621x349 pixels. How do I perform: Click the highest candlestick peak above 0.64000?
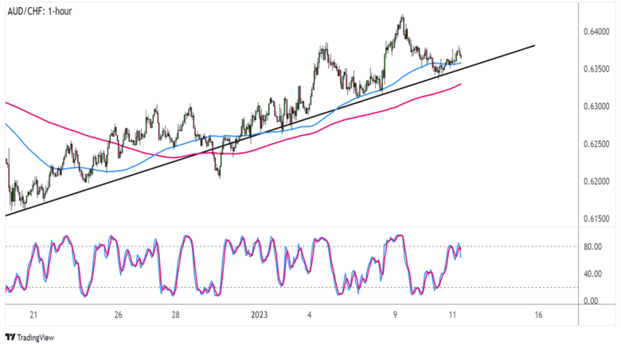pyautogui.click(x=402, y=16)
